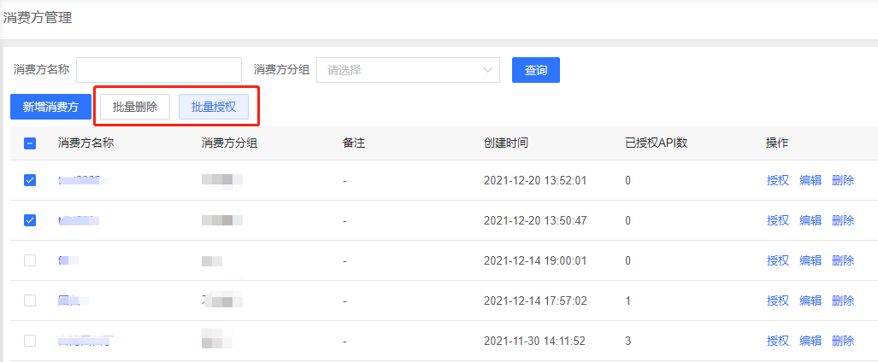Screen dimensions: 878x362
Task: Click 删除 for the 19:00:01 row
Action: coord(843,260)
